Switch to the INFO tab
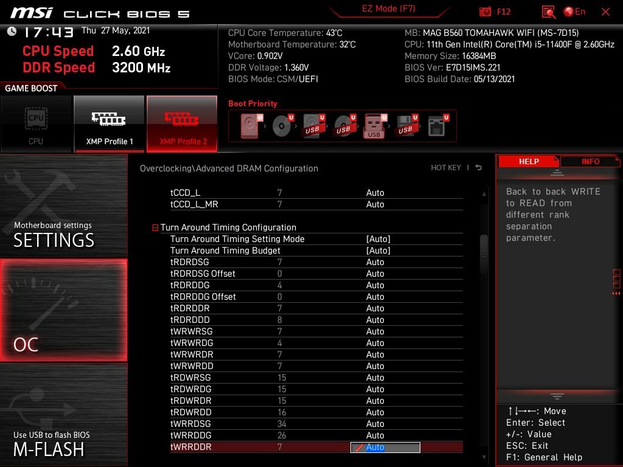This screenshot has height=467, width=623. click(x=590, y=162)
